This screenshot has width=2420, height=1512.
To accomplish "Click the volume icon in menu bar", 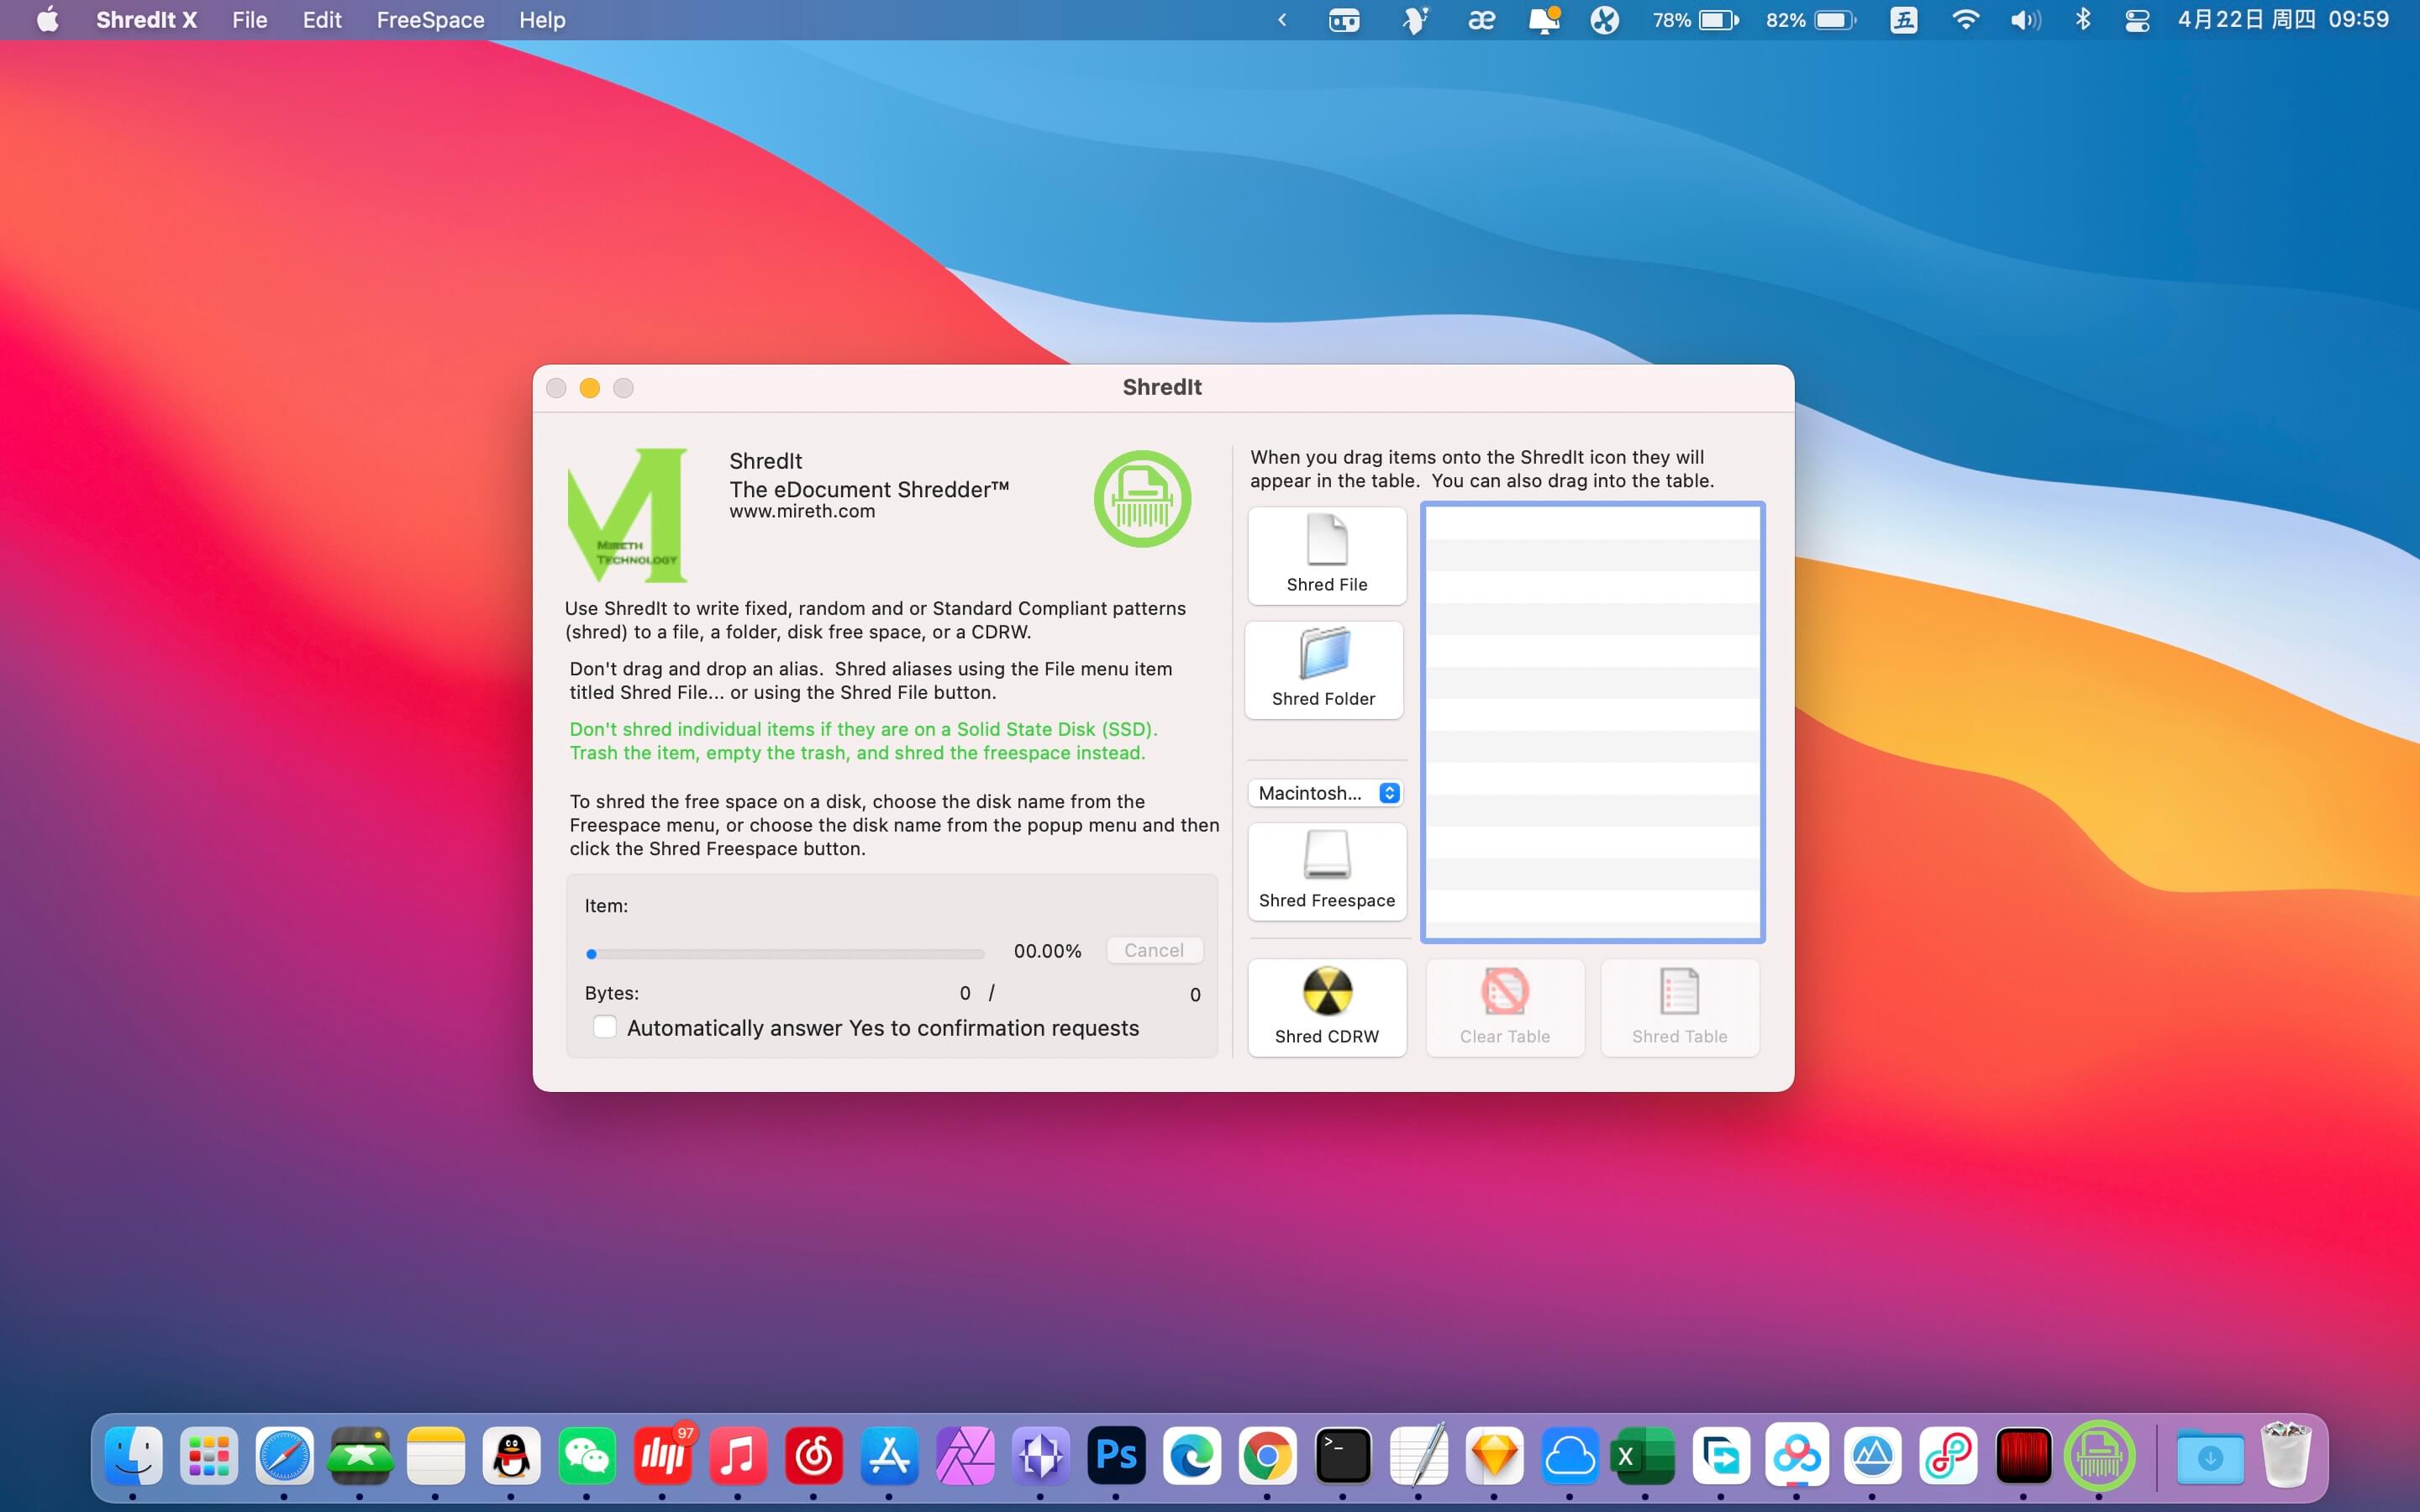I will 2025,20.
